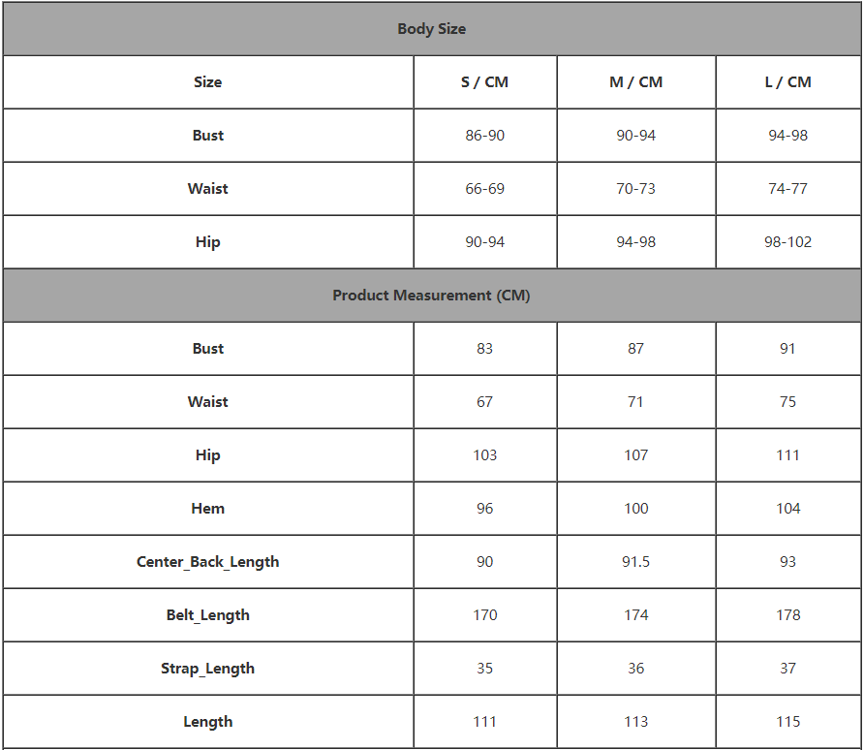
Task: Click the hem value 100
Action: click(x=635, y=509)
